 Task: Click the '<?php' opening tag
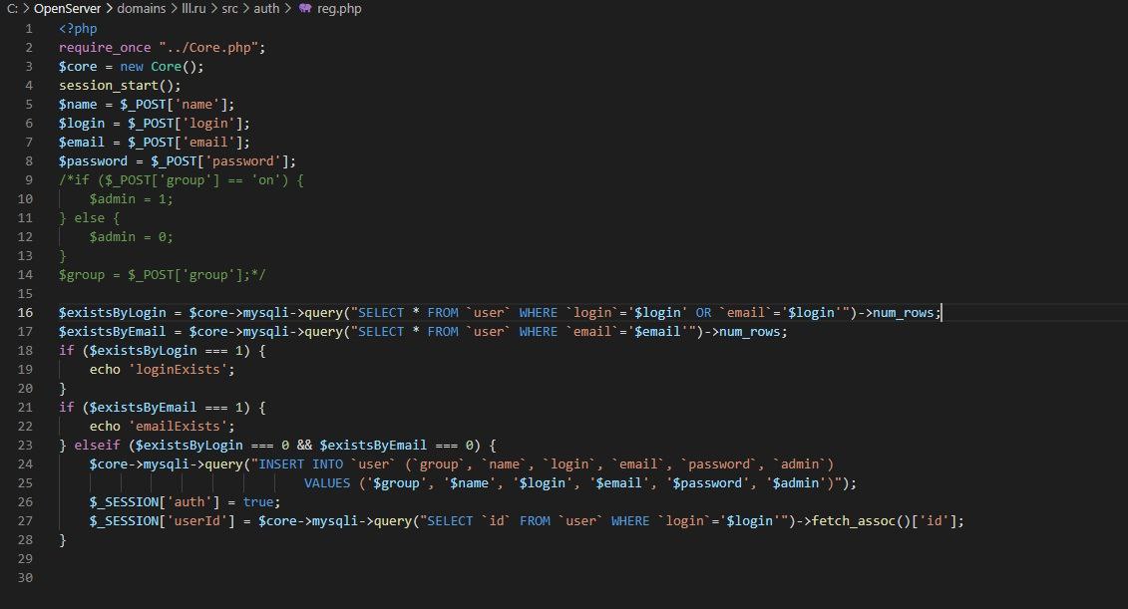(78, 29)
